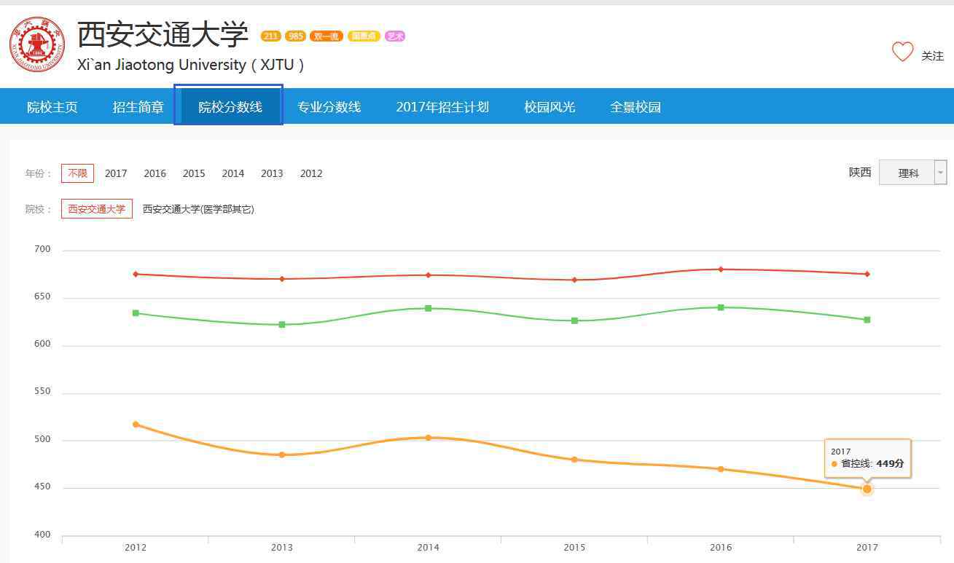This screenshot has height=563, width=954.
Task: Click the heart icon to follow the school
Action: (902, 52)
